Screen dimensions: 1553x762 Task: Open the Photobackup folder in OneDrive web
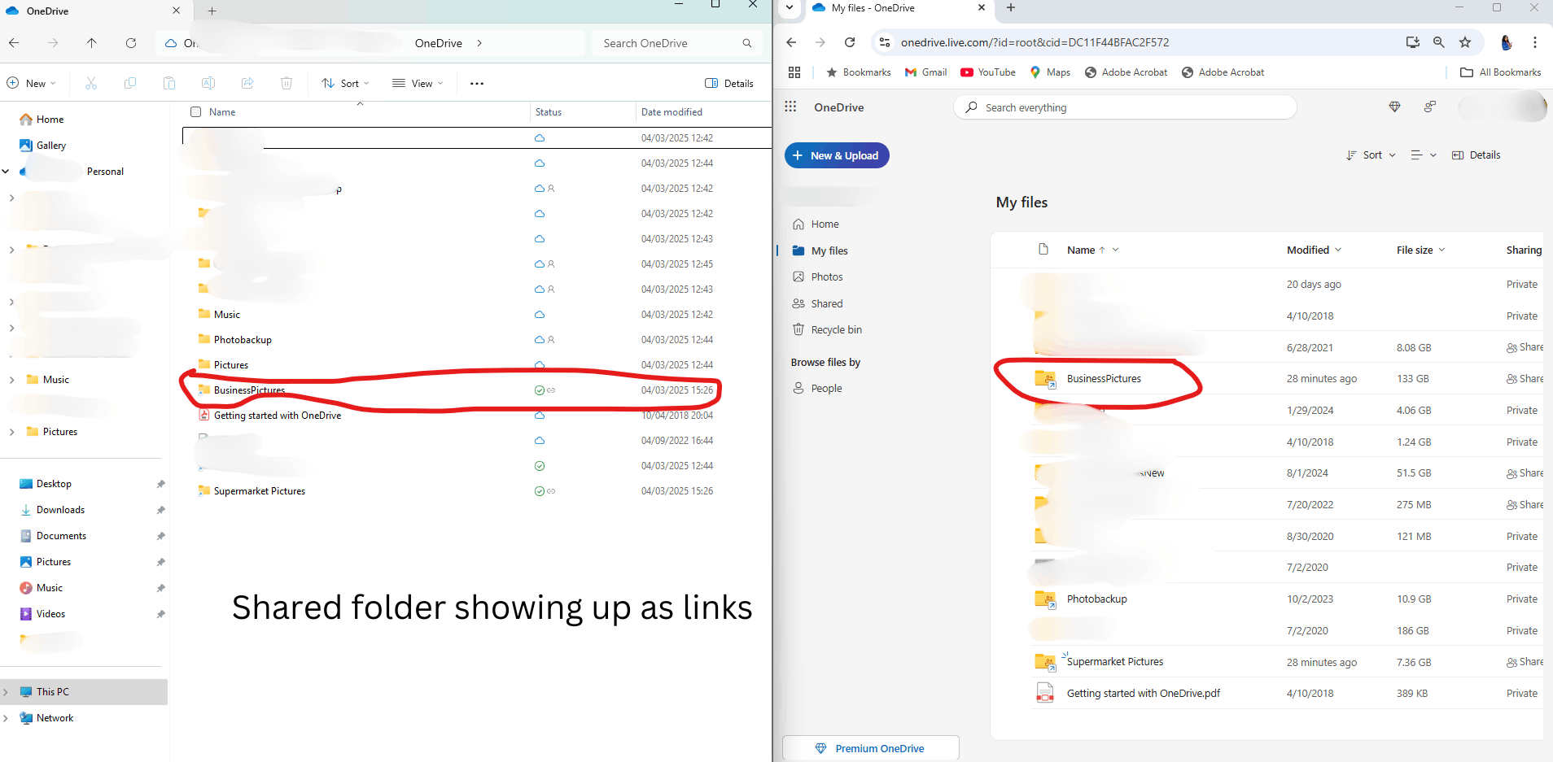(x=1096, y=599)
